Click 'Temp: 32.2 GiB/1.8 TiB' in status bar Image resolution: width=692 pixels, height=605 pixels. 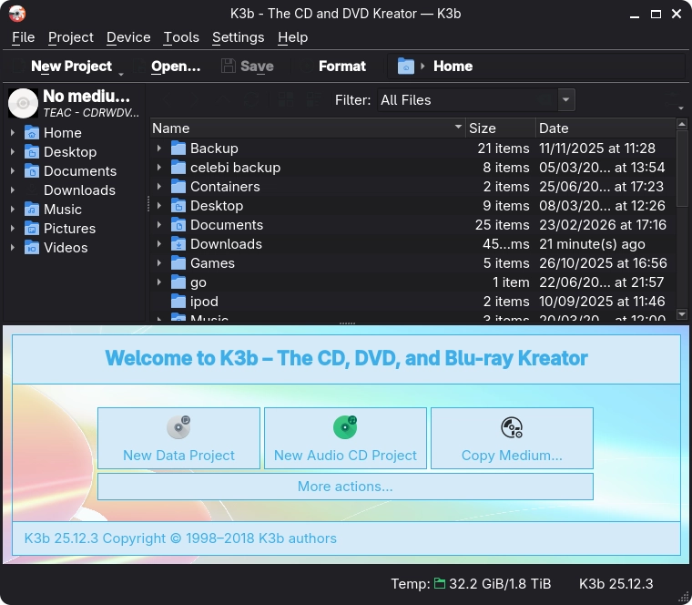tap(471, 584)
